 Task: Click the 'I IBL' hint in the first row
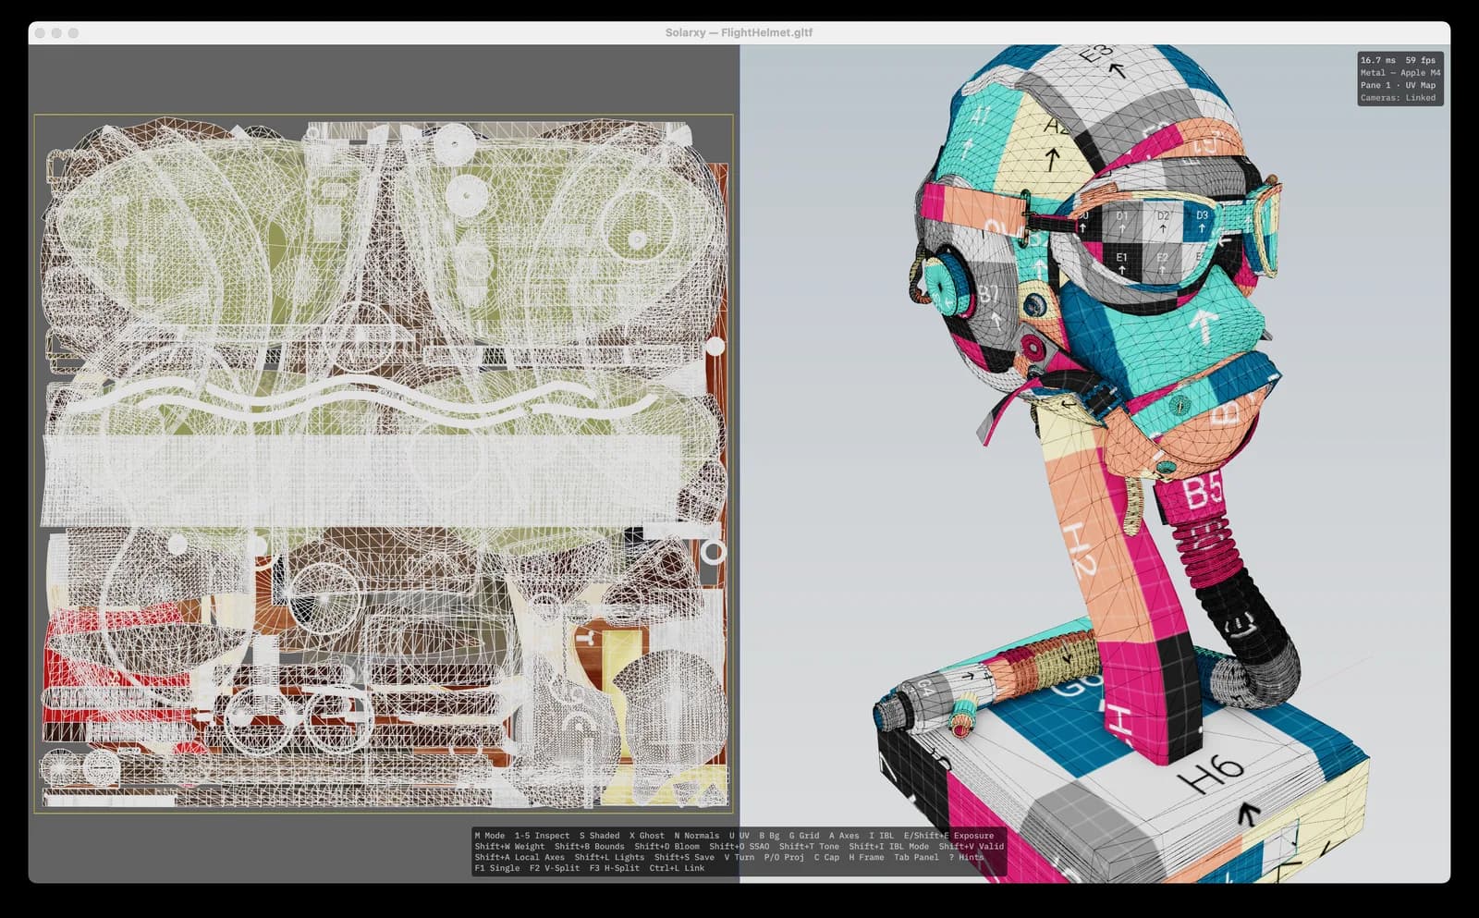(882, 836)
